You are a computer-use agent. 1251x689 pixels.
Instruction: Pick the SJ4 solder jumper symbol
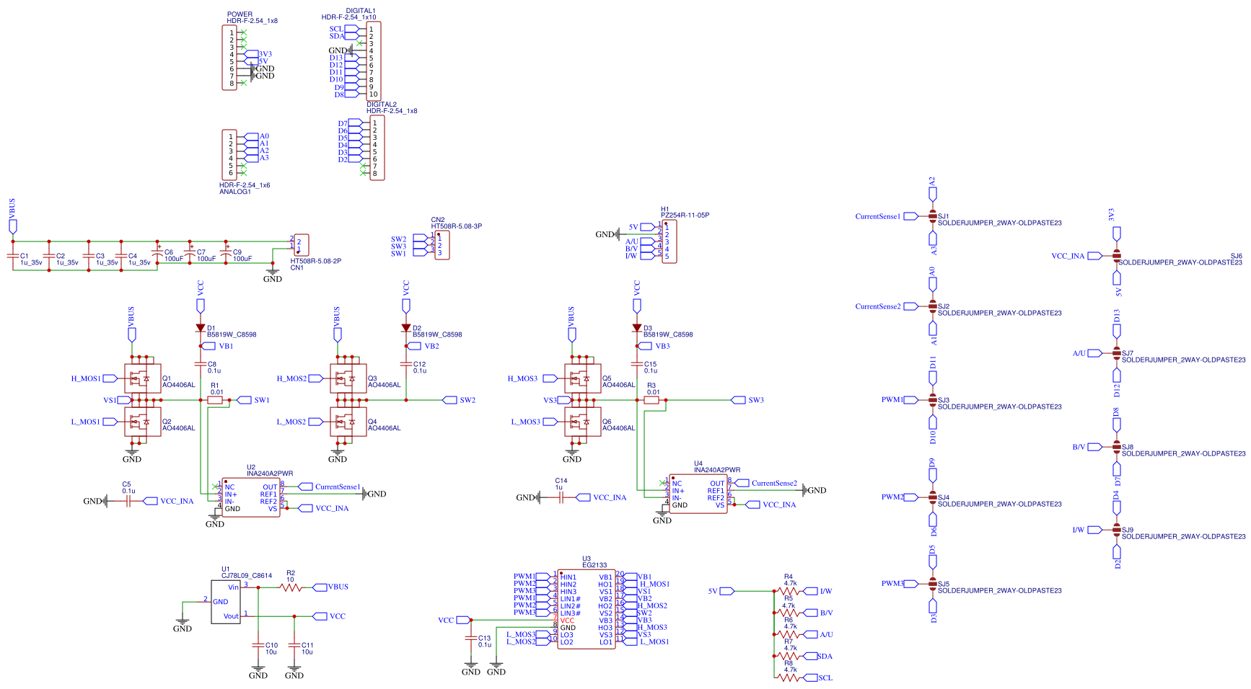coord(933,497)
